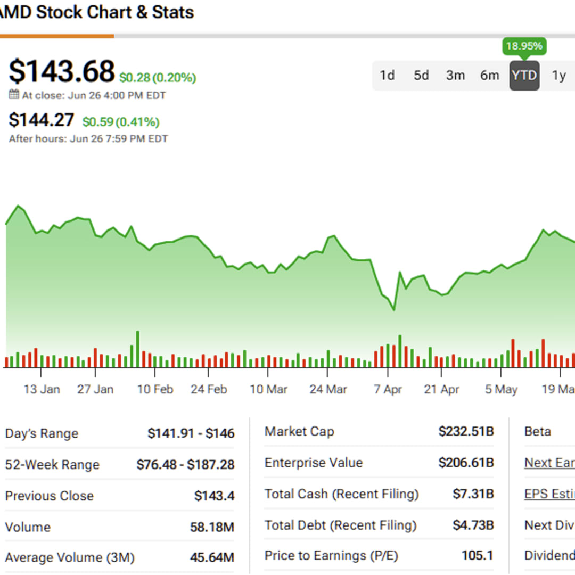Screen dimensions: 575x575
Task: Click the Total Cash (Recent Filing) label
Action: (x=341, y=494)
